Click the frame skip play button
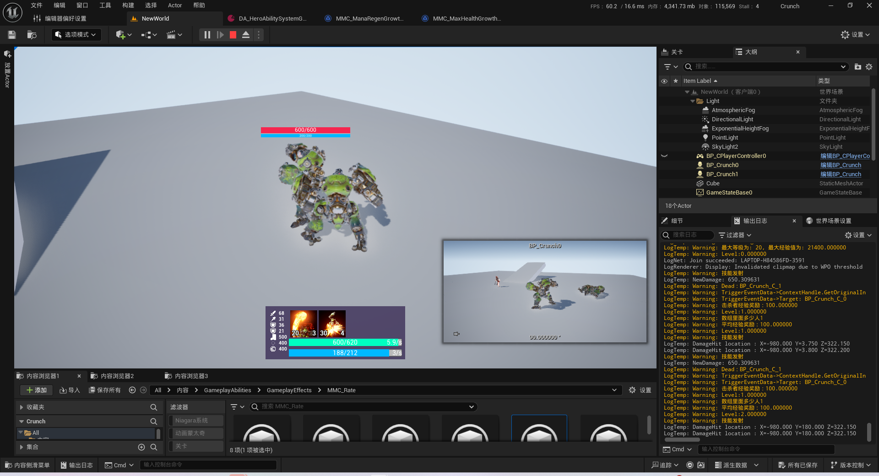The height and width of the screenshot is (476, 879). (x=220, y=35)
